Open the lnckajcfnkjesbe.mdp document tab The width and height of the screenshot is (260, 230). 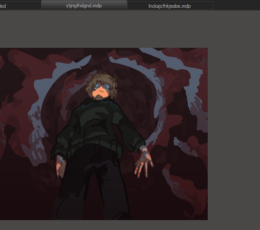169,6
